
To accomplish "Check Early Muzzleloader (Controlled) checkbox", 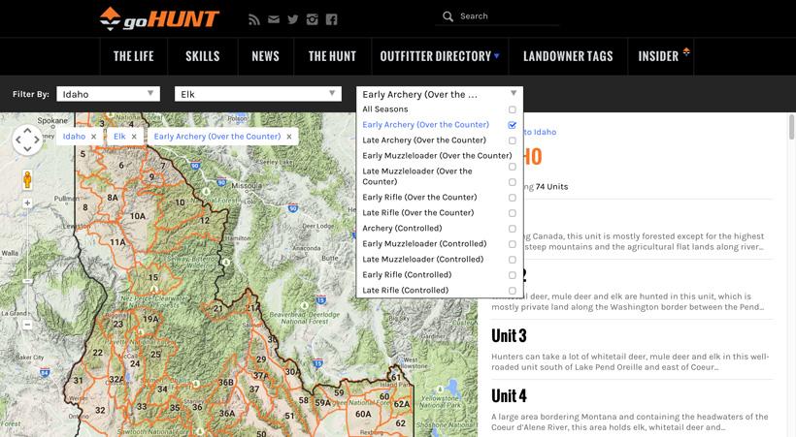I will tap(513, 244).
